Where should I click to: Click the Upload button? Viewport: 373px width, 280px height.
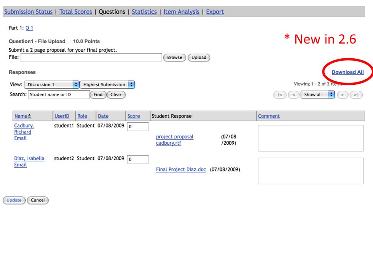tap(199, 58)
